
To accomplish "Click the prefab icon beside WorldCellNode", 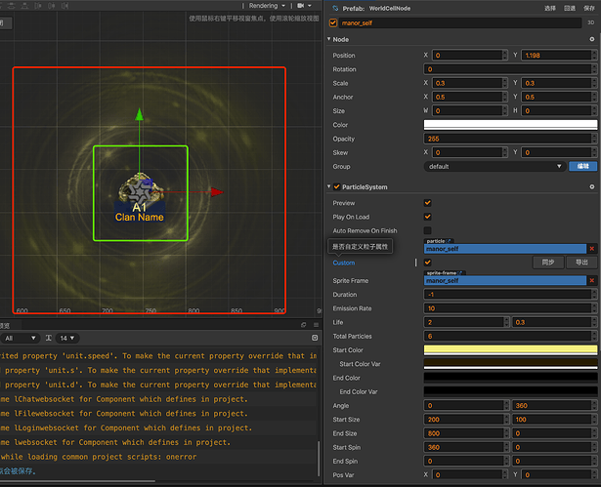I will (x=334, y=7).
